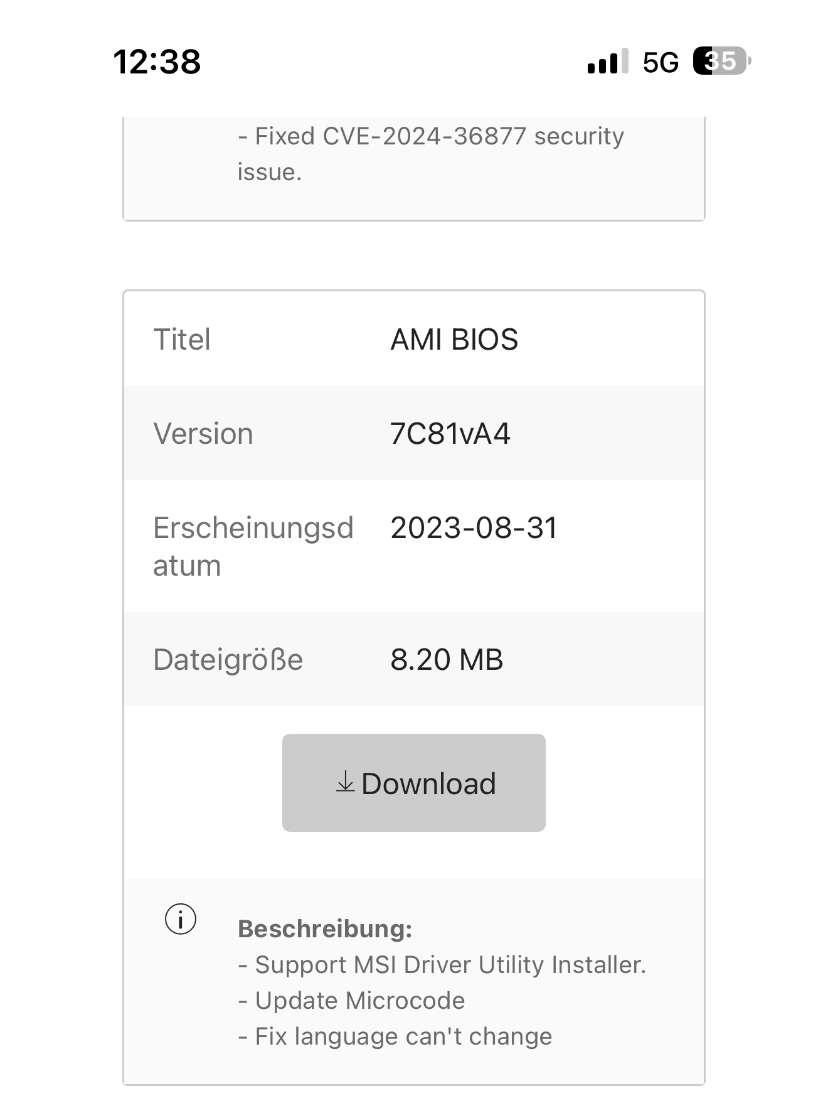
Task: Tap the Download button for BIOS 7C81vA4
Action: point(414,783)
